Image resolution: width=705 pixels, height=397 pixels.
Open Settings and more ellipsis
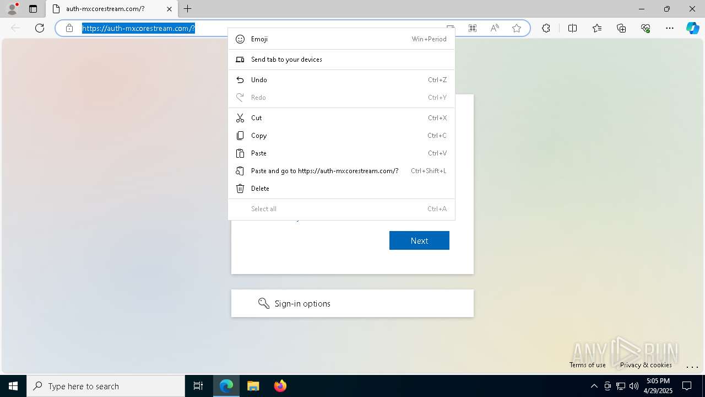[670, 28]
